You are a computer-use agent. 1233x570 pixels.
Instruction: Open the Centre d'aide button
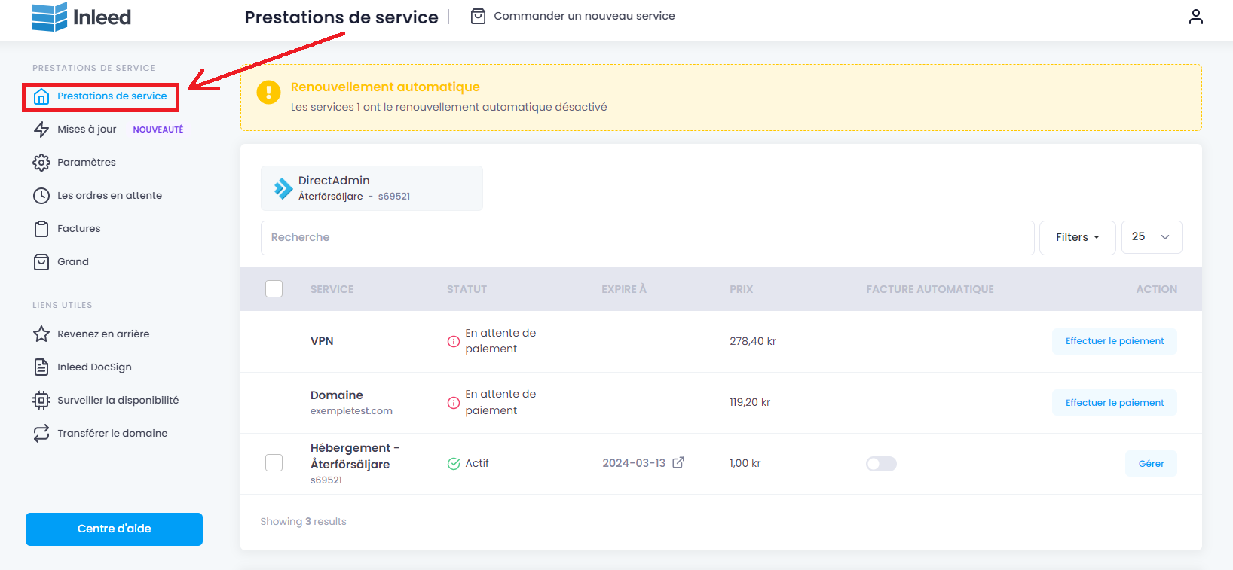click(x=114, y=529)
